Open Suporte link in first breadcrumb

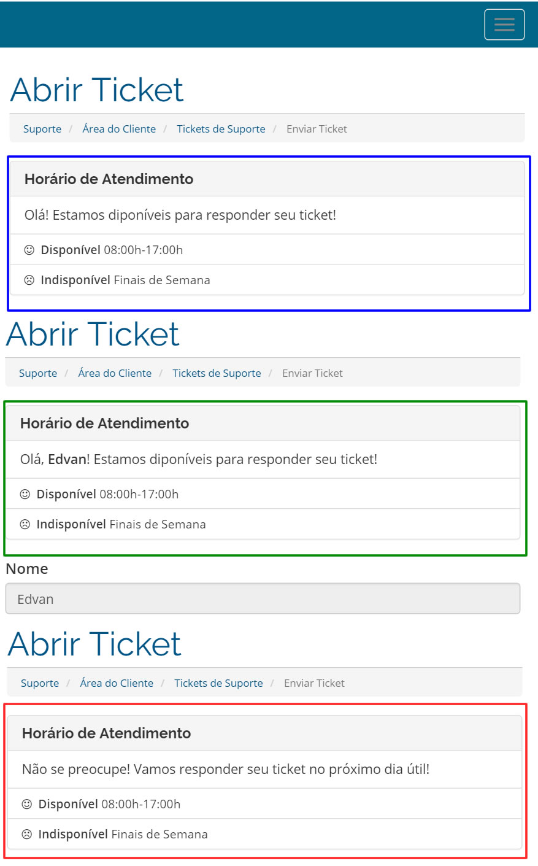coord(42,129)
